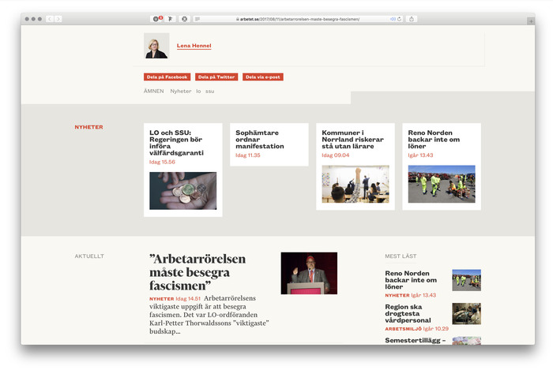Click the Lena Hennel portrait photo
The width and height of the screenshot is (553, 370).
pyautogui.click(x=156, y=46)
